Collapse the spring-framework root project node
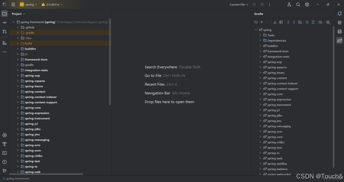344x182 pixels. coord(13,22)
